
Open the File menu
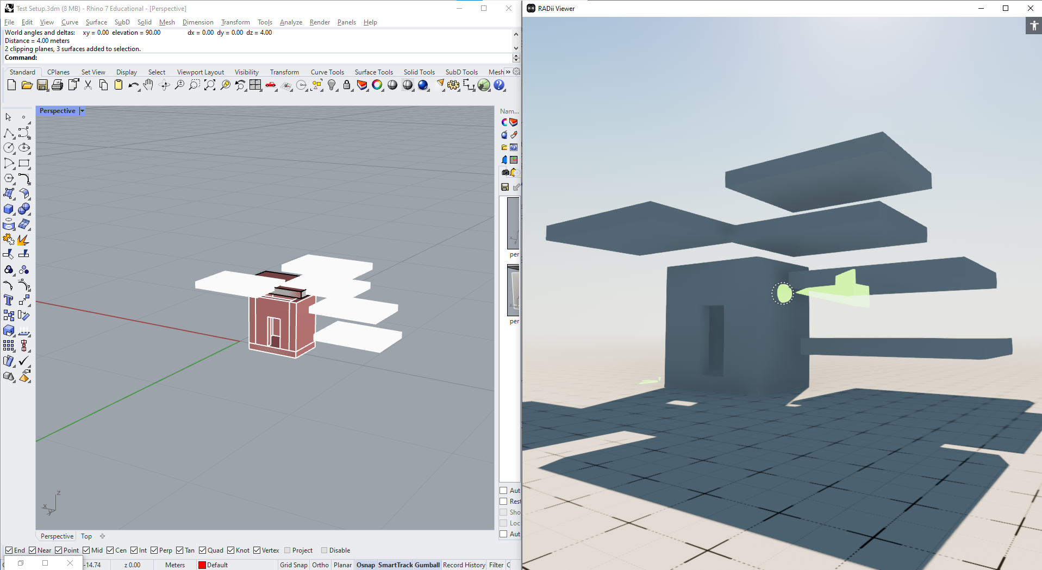click(x=9, y=22)
